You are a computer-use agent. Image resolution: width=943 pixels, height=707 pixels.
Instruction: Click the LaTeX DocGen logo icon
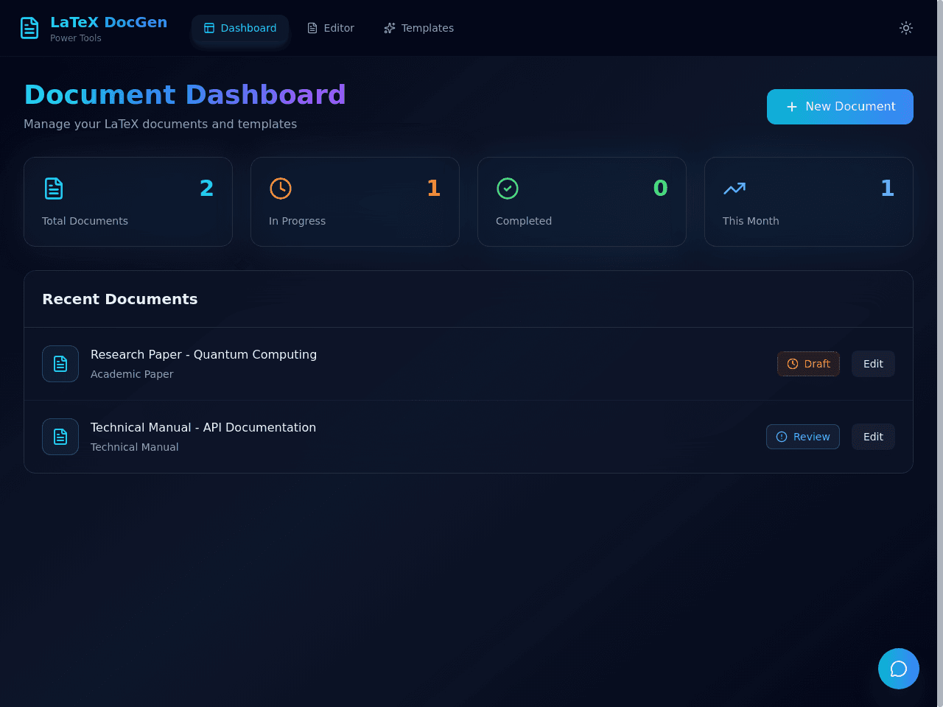coord(29,28)
